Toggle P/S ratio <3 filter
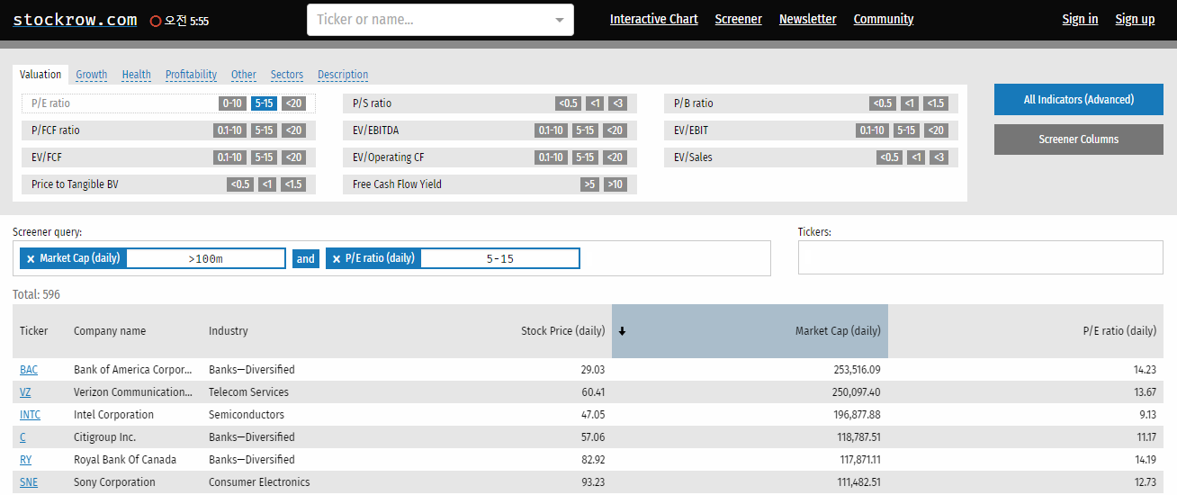 pos(617,103)
